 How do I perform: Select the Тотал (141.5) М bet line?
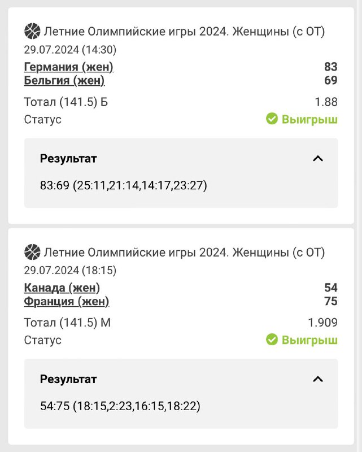tap(66, 322)
